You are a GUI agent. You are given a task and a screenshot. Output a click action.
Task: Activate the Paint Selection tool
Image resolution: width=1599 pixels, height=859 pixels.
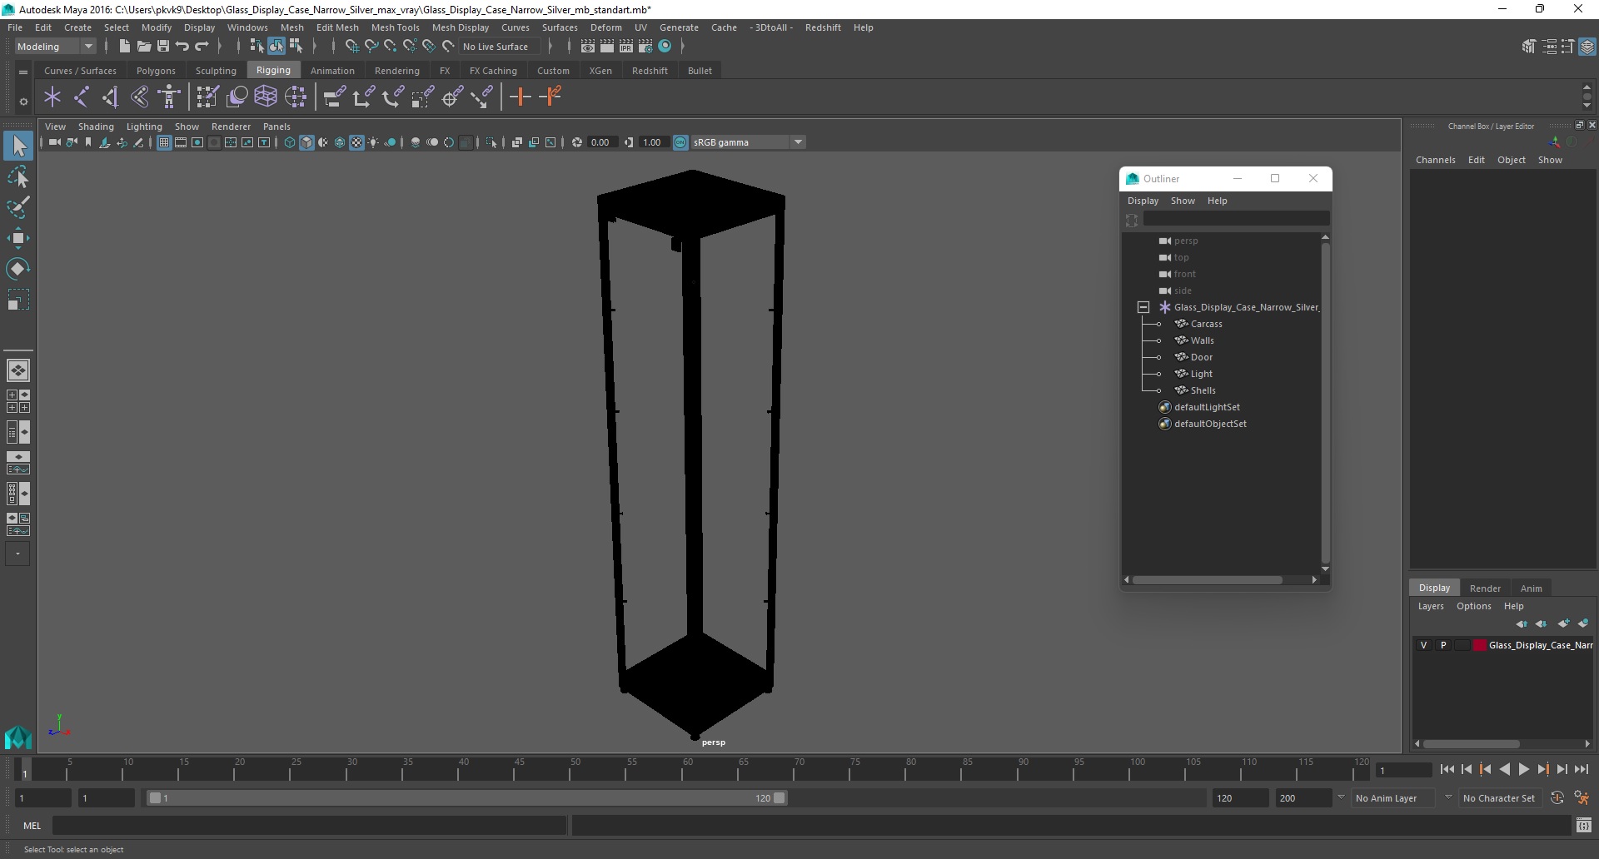pyautogui.click(x=18, y=207)
